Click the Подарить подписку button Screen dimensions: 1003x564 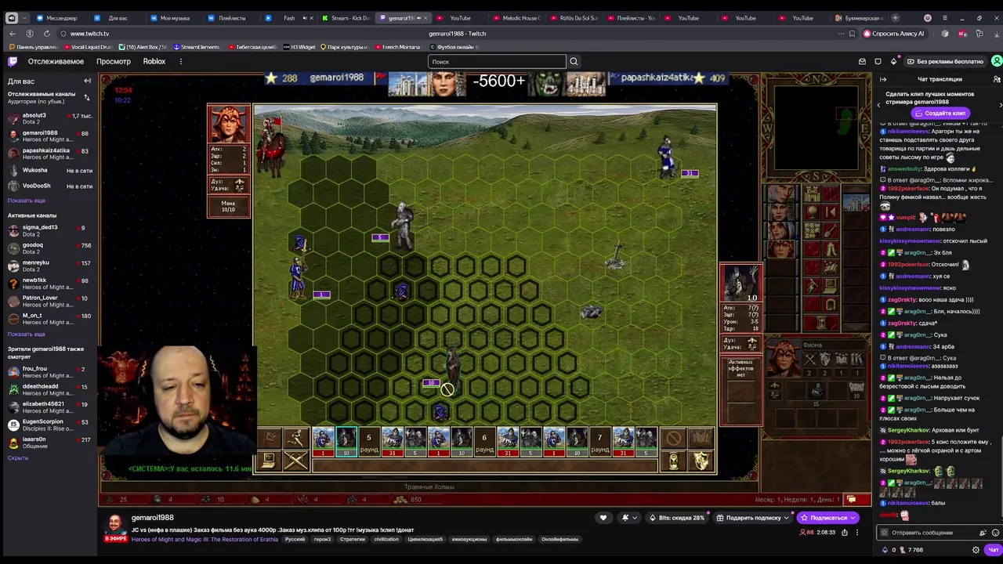click(x=753, y=517)
